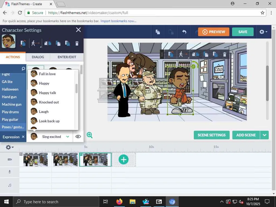
Task: Select scene 1 thumbnail in the timeline
Action: (x=36, y=160)
